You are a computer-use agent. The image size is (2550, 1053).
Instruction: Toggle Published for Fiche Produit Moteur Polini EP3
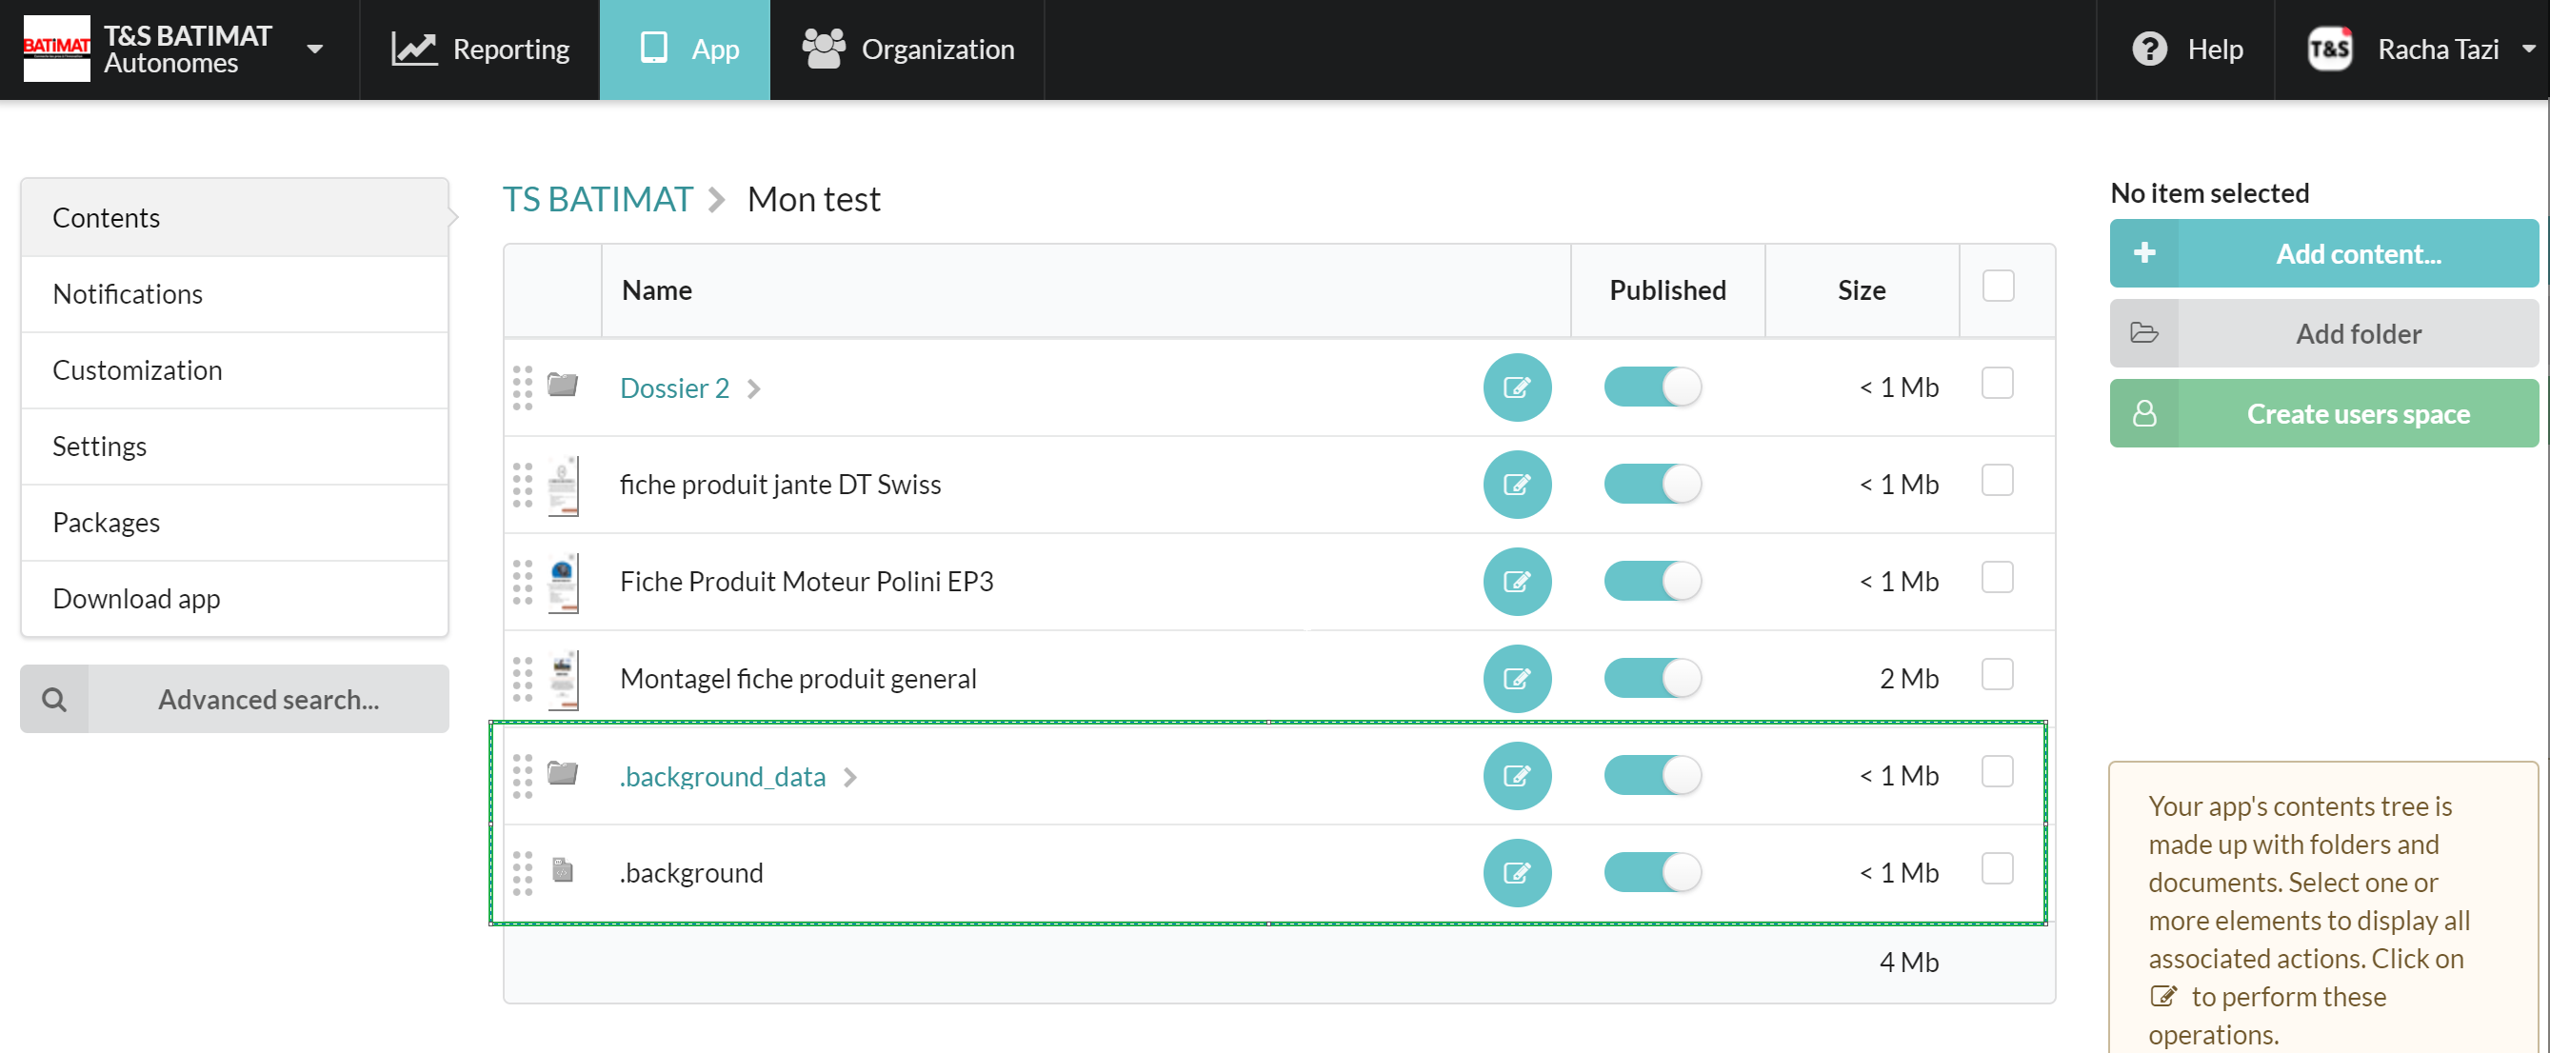1652,581
